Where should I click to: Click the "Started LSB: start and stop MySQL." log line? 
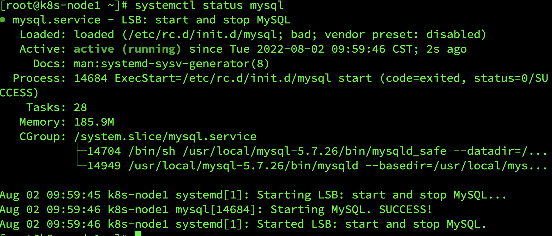(371, 224)
